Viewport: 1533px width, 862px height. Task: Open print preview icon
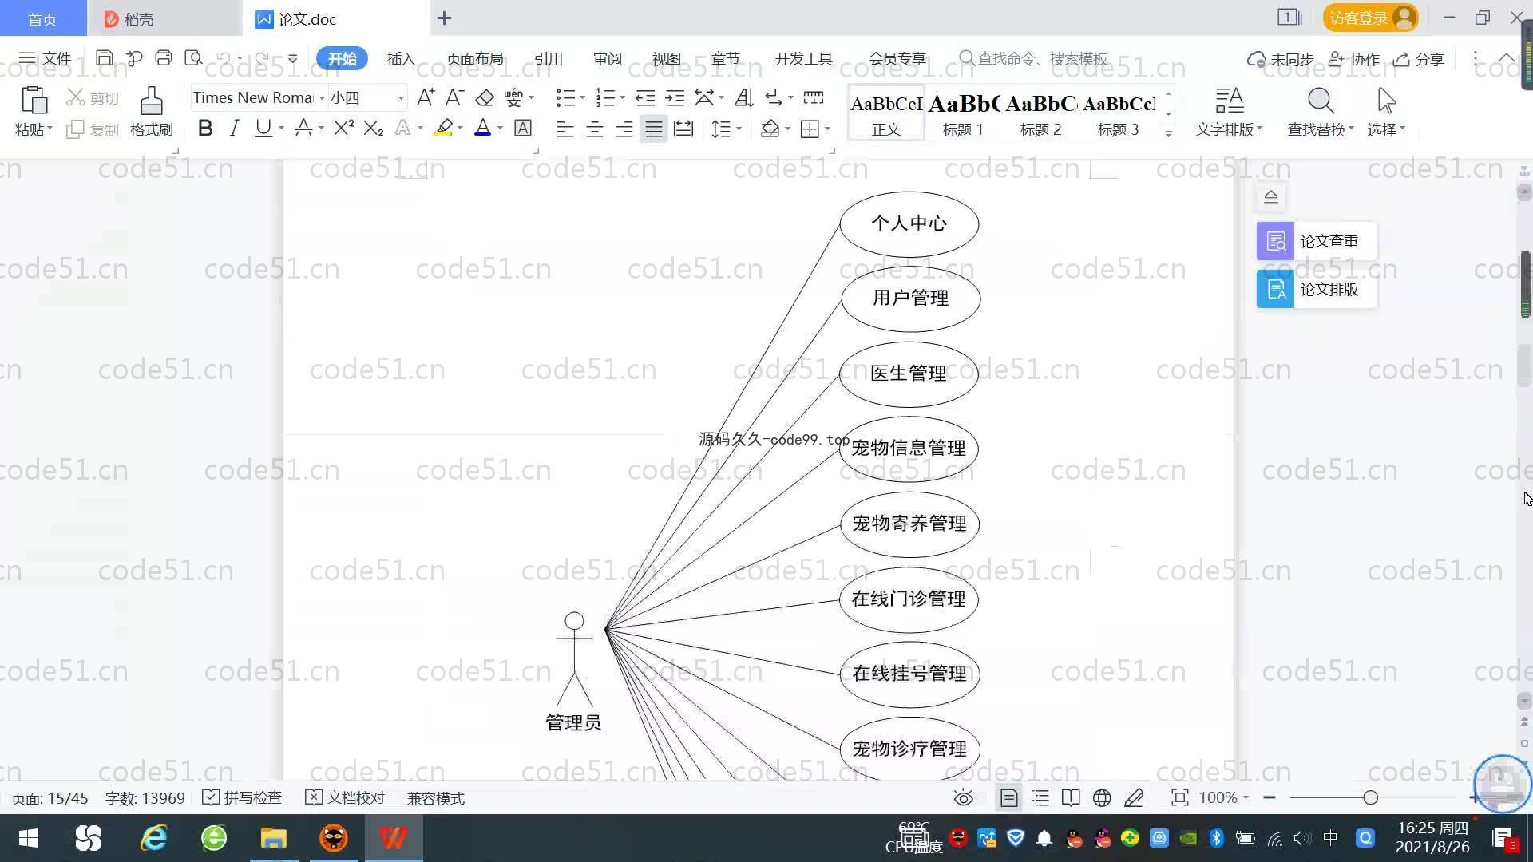click(x=193, y=58)
